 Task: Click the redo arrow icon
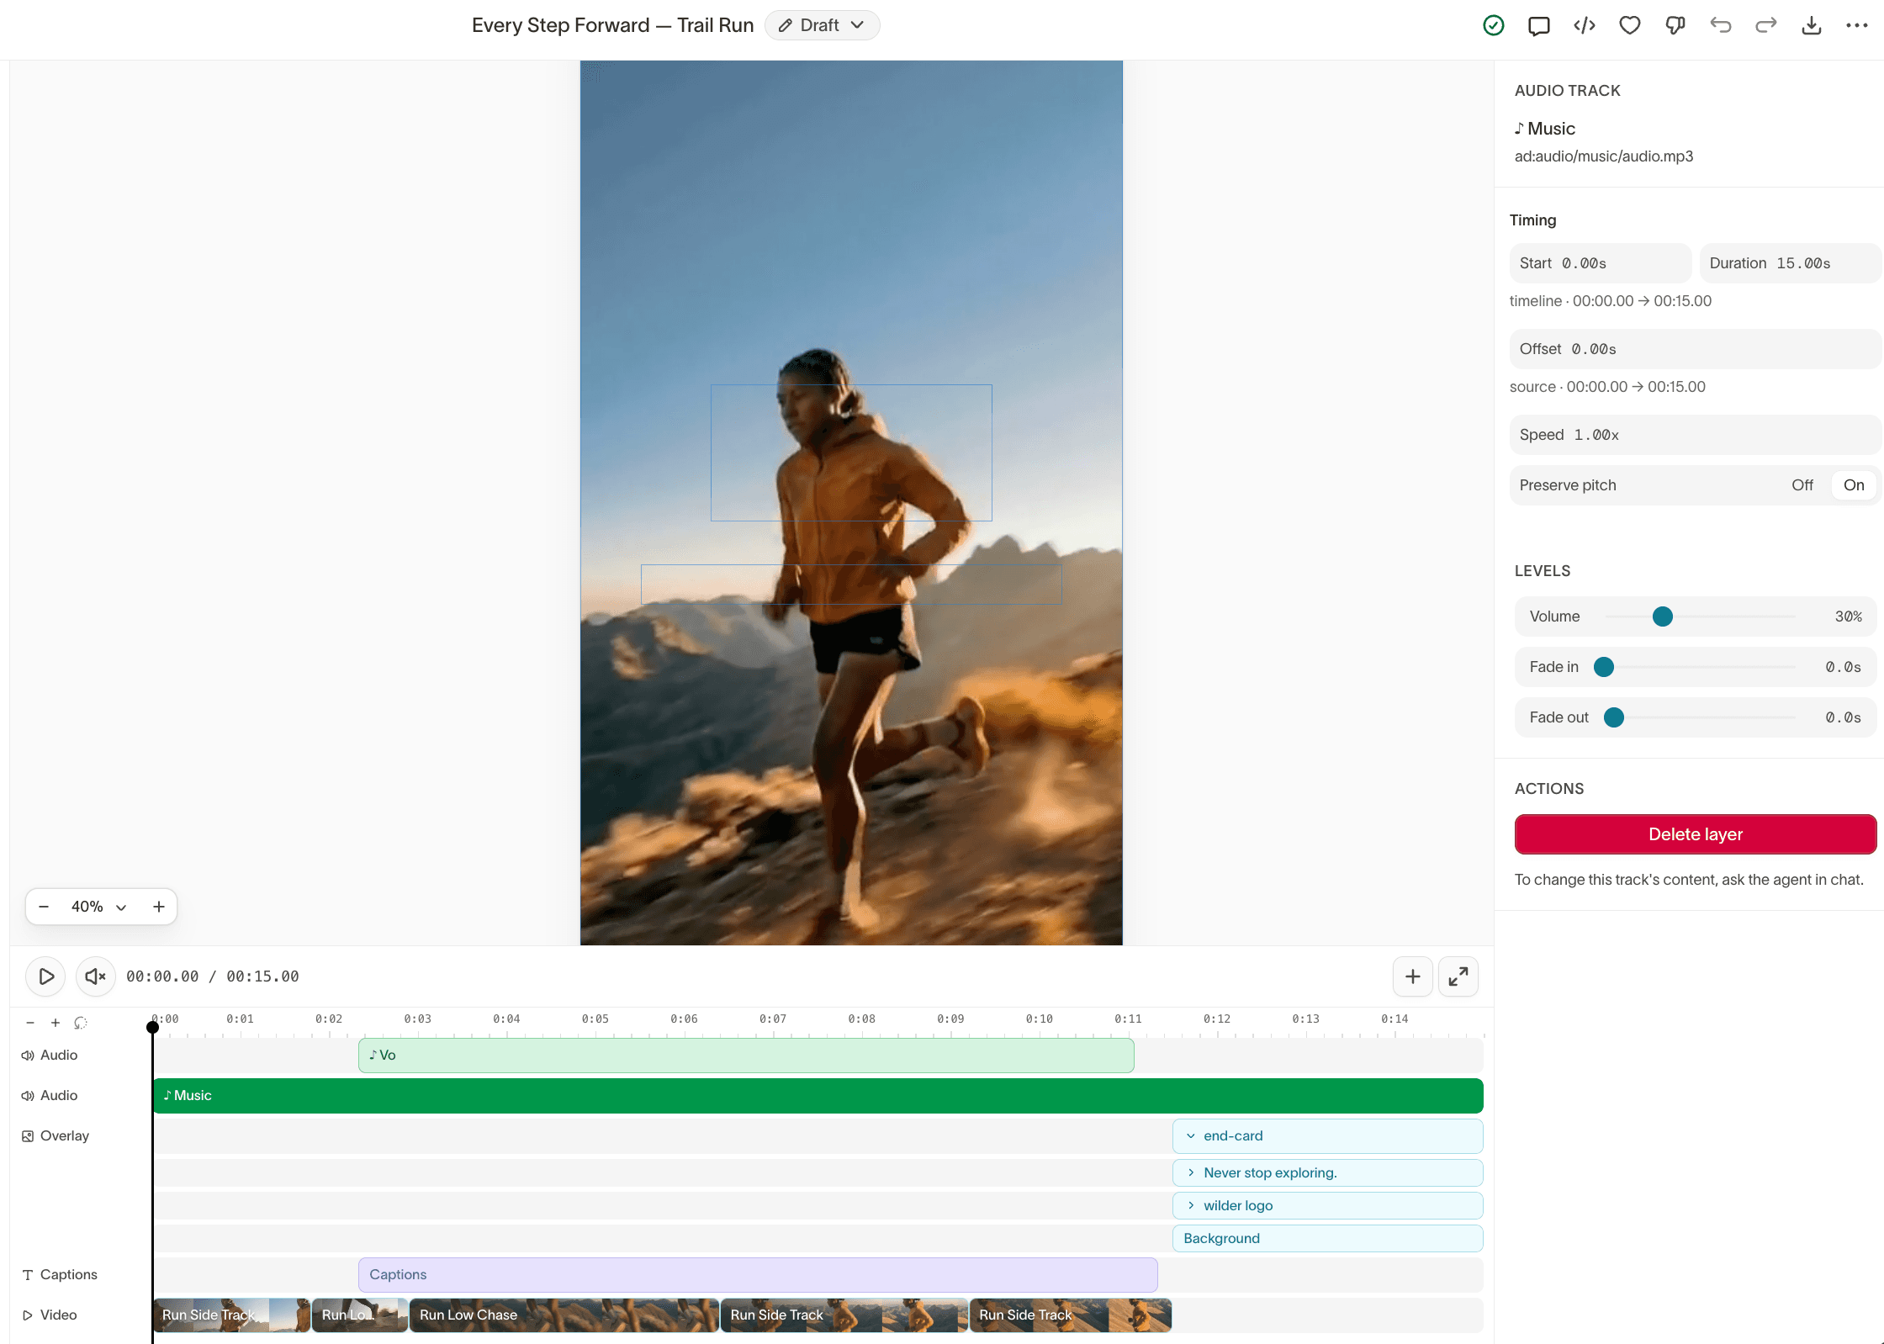[x=1766, y=25]
